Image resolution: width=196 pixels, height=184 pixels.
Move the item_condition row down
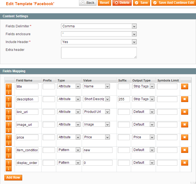pos(9,156)
